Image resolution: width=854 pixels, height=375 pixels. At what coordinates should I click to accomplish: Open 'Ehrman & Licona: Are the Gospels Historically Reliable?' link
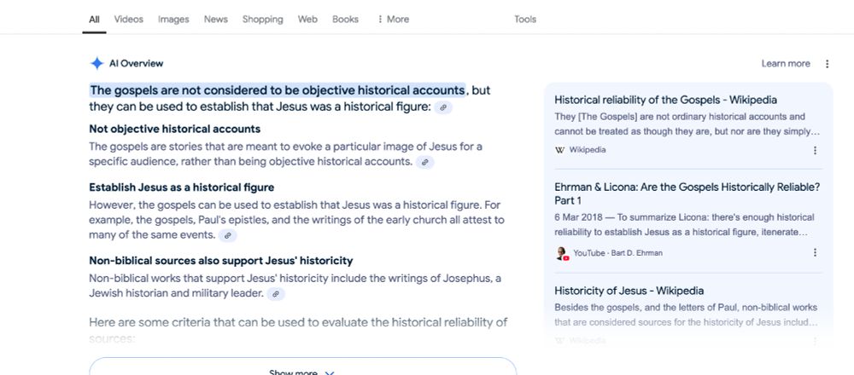pos(687,193)
